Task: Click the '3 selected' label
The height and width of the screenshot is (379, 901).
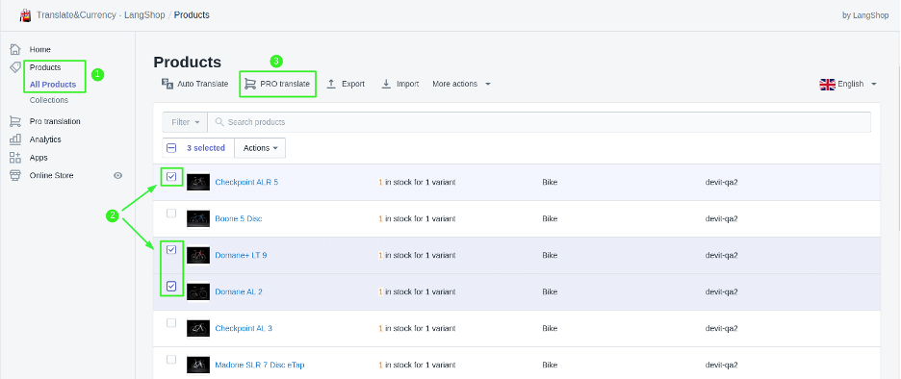Action: [x=206, y=147]
